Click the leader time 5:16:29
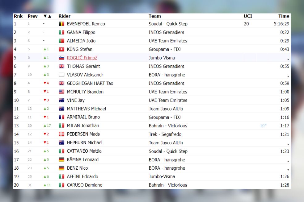Screen dimensions: 304x202 tap(281, 24)
